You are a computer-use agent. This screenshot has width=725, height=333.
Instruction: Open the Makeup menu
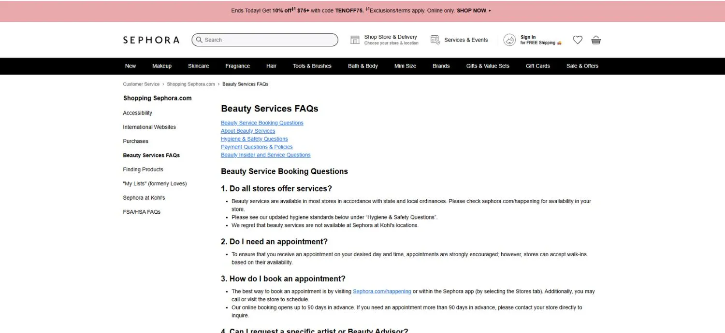click(162, 66)
